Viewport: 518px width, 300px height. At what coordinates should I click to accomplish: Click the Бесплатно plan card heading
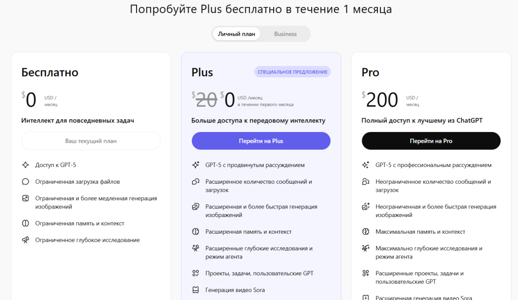point(49,72)
